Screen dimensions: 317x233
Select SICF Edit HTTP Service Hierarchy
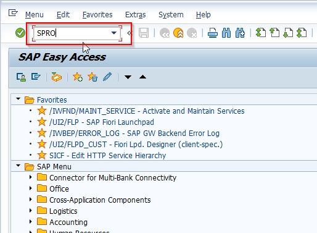107,156
